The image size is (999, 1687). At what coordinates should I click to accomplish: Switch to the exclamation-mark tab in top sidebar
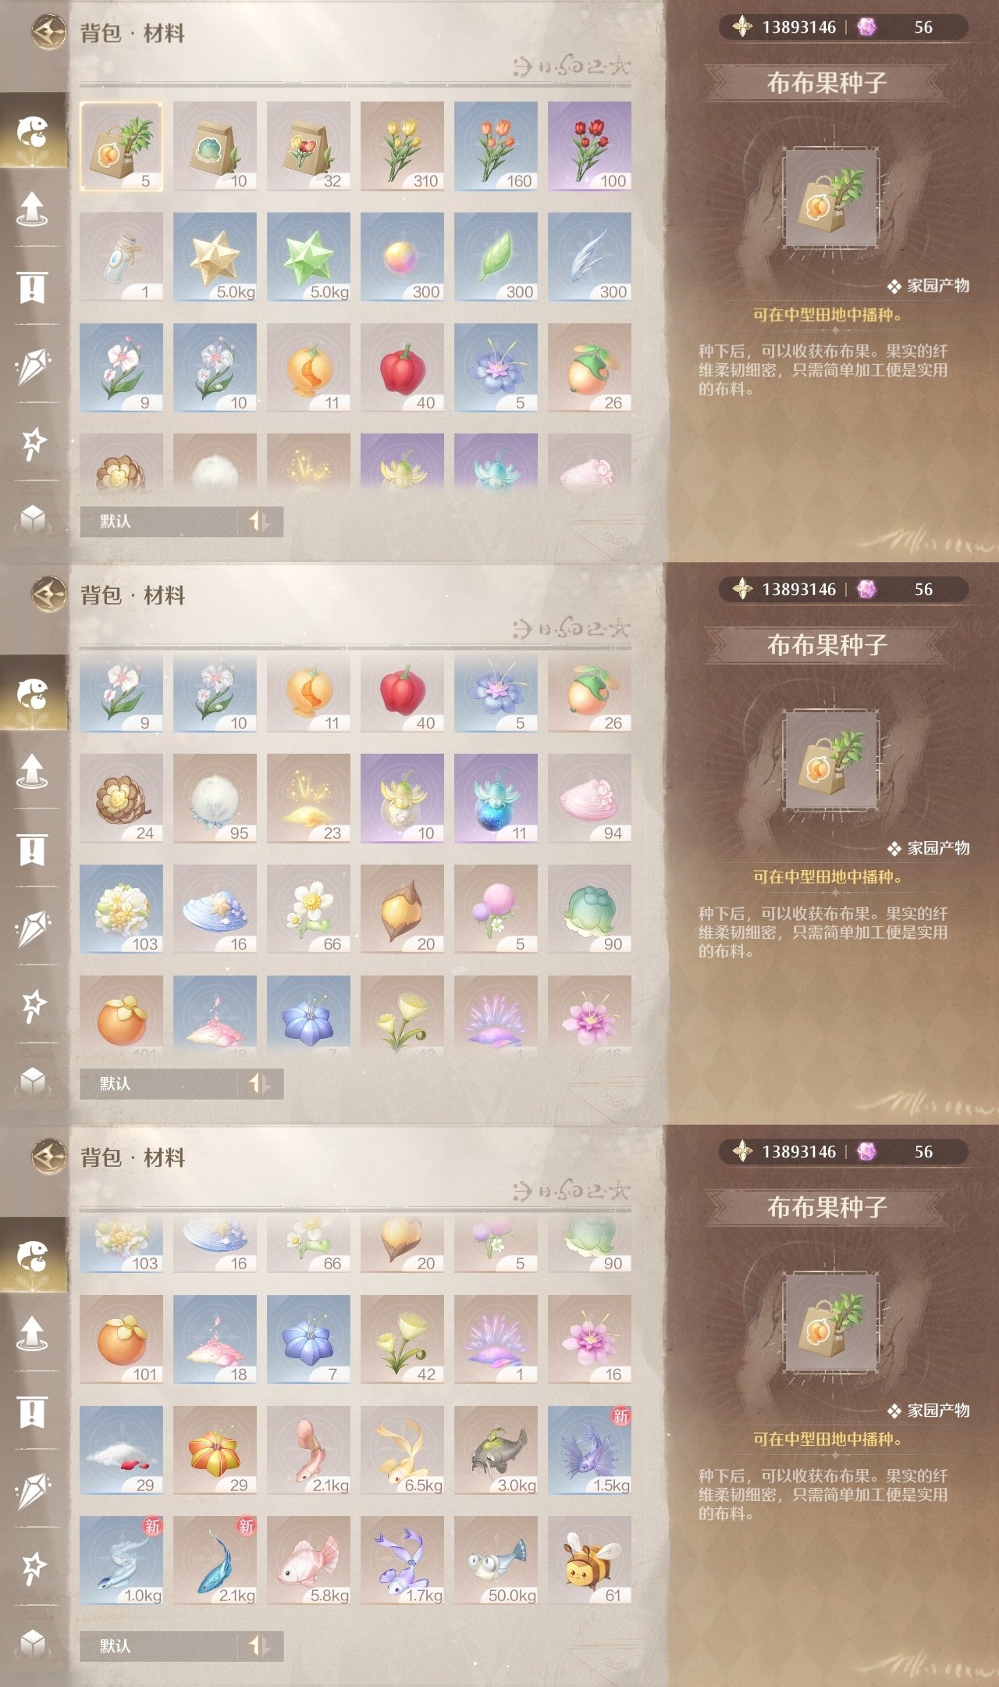coord(32,287)
